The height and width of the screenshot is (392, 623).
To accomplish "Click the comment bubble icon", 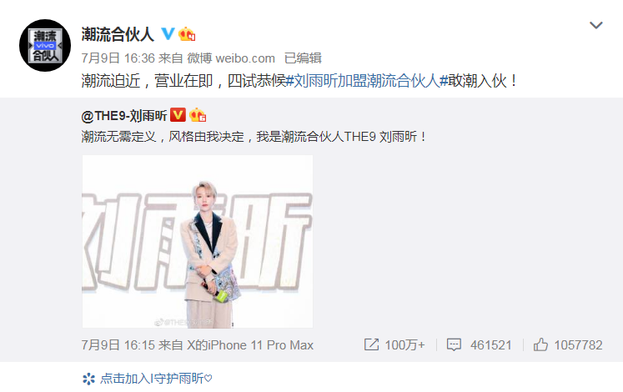I will pyautogui.click(x=454, y=344).
